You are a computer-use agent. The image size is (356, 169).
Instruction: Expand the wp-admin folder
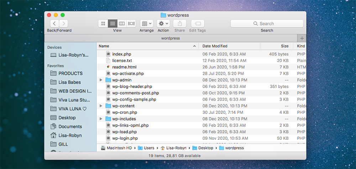pos(101,80)
